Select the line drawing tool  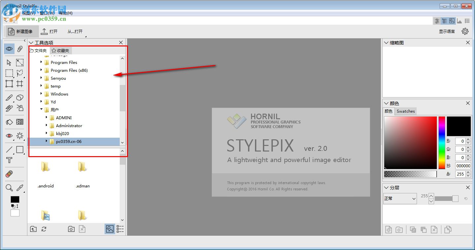coord(9,150)
